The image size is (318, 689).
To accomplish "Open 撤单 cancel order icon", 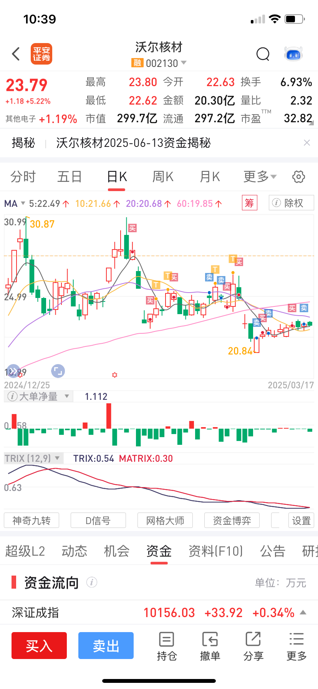I will point(210,646).
